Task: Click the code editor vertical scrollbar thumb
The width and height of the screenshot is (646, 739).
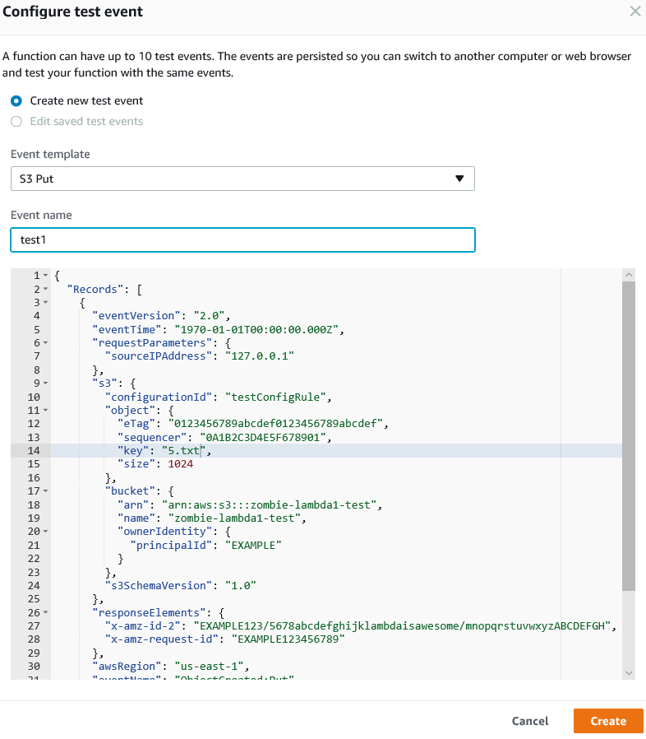Action: tap(629, 436)
